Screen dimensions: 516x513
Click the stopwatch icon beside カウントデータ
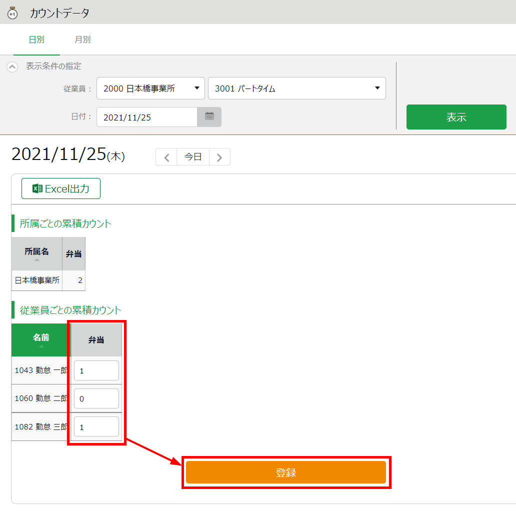[12, 13]
